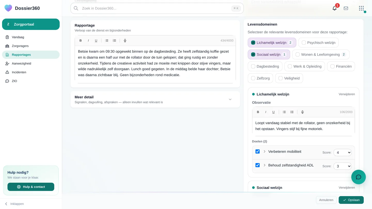The width and height of the screenshot is (372, 209).
Task: Expand the Meer detail section
Action: pyautogui.click(x=155, y=99)
